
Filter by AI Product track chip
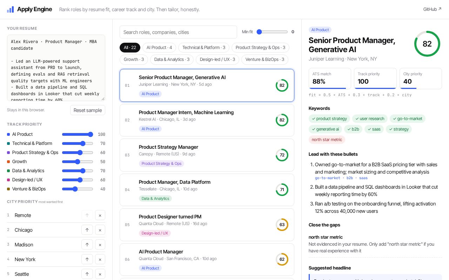point(159,48)
